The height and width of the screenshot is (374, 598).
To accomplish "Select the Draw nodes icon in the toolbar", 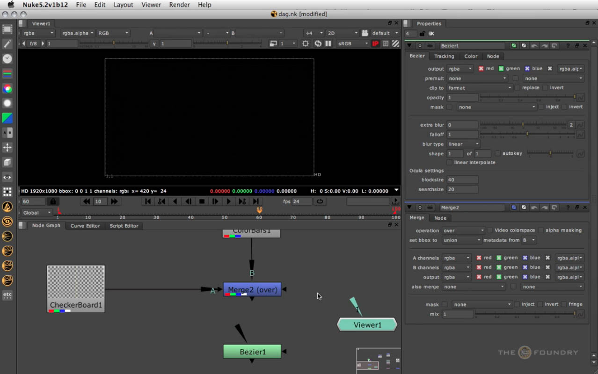I will point(7,44).
